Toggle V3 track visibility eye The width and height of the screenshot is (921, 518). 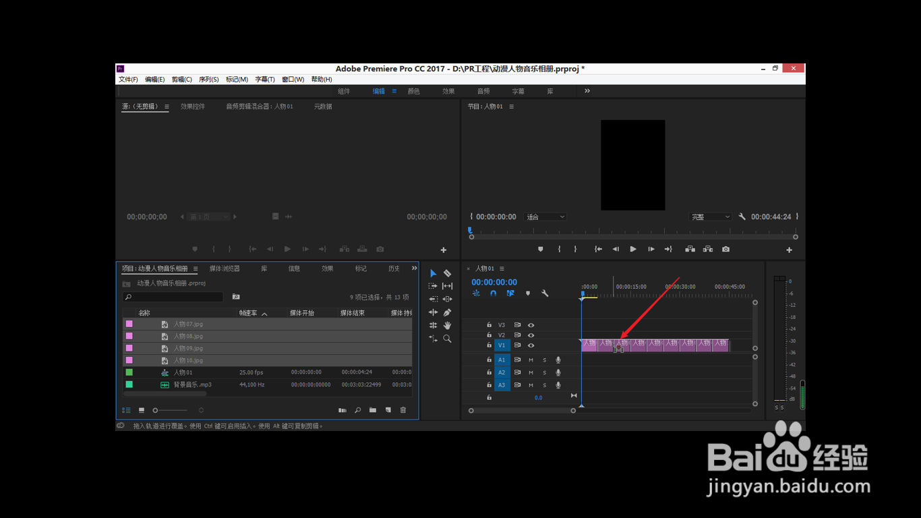(x=531, y=325)
